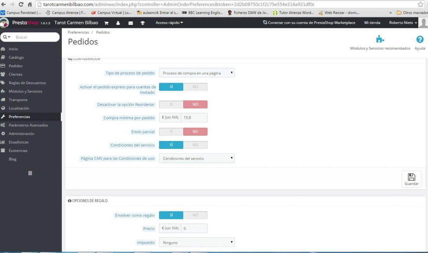Click Tarot Carmen Bilbao shop name
This screenshot has height=253, width=428.
pos(76,23)
